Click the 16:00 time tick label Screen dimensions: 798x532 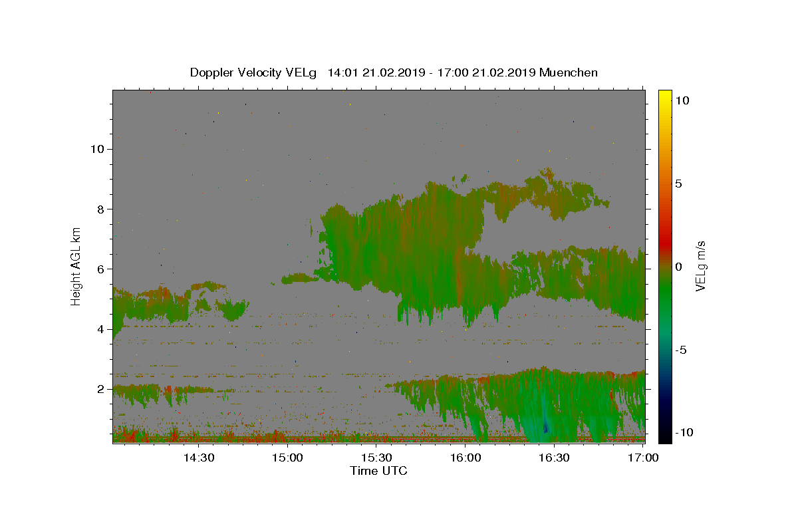[x=465, y=458]
